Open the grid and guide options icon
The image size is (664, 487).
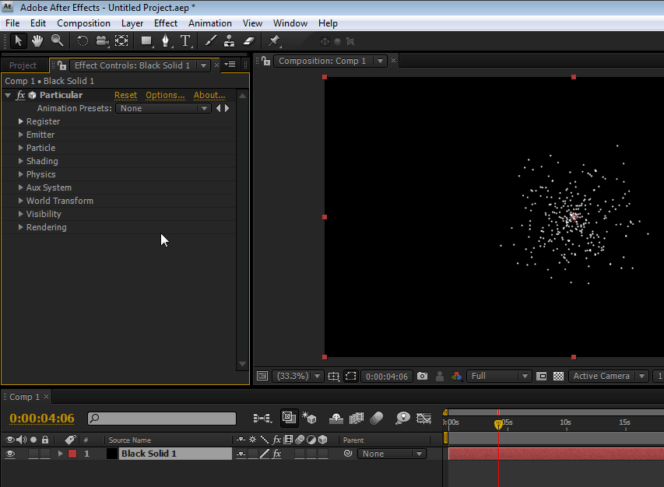click(334, 377)
